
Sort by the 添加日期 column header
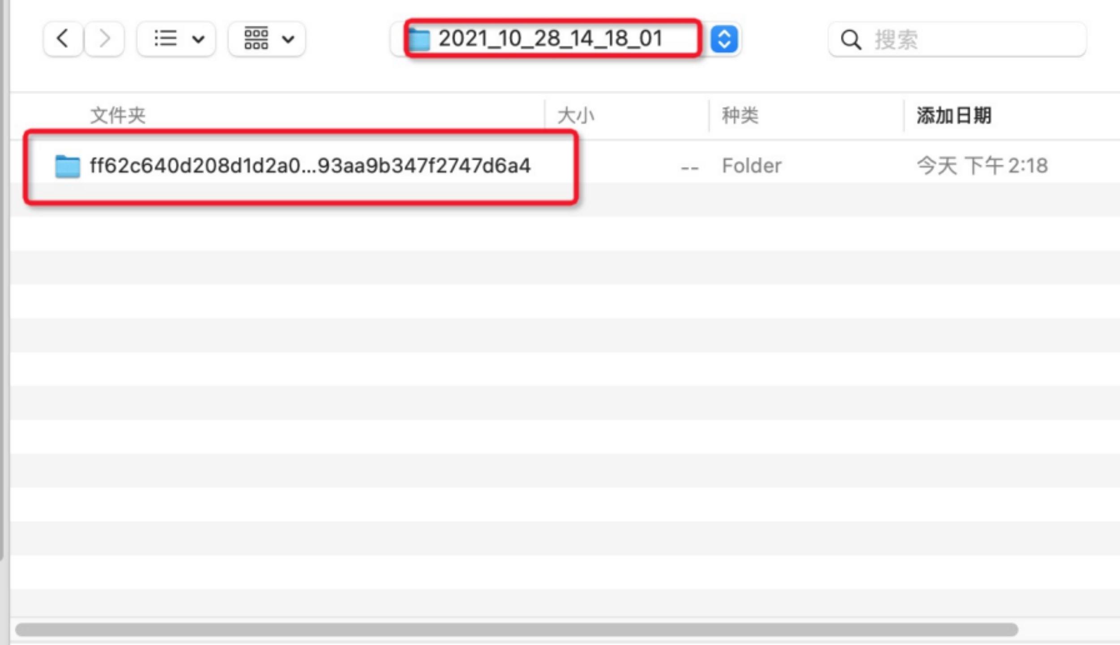[x=954, y=116]
